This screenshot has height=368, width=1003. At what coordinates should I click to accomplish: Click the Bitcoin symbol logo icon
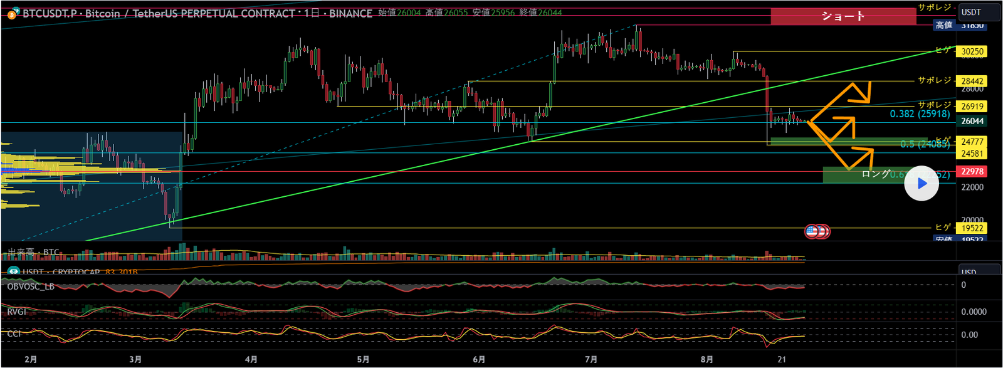[x=12, y=14]
